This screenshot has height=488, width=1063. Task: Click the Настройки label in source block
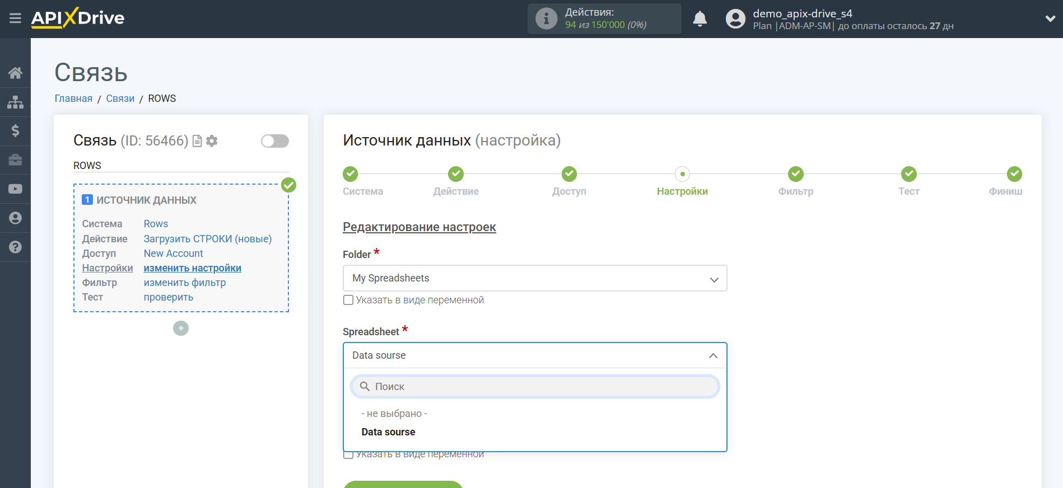[108, 268]
